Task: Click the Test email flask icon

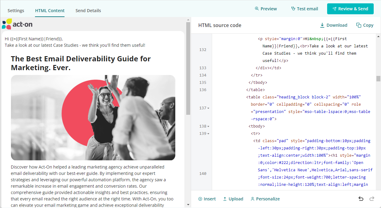Action: tap(293, 9)
